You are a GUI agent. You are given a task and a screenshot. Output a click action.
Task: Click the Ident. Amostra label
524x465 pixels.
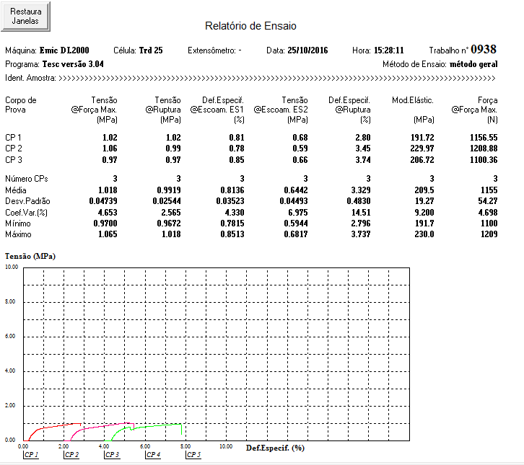[x=30, y=78]
